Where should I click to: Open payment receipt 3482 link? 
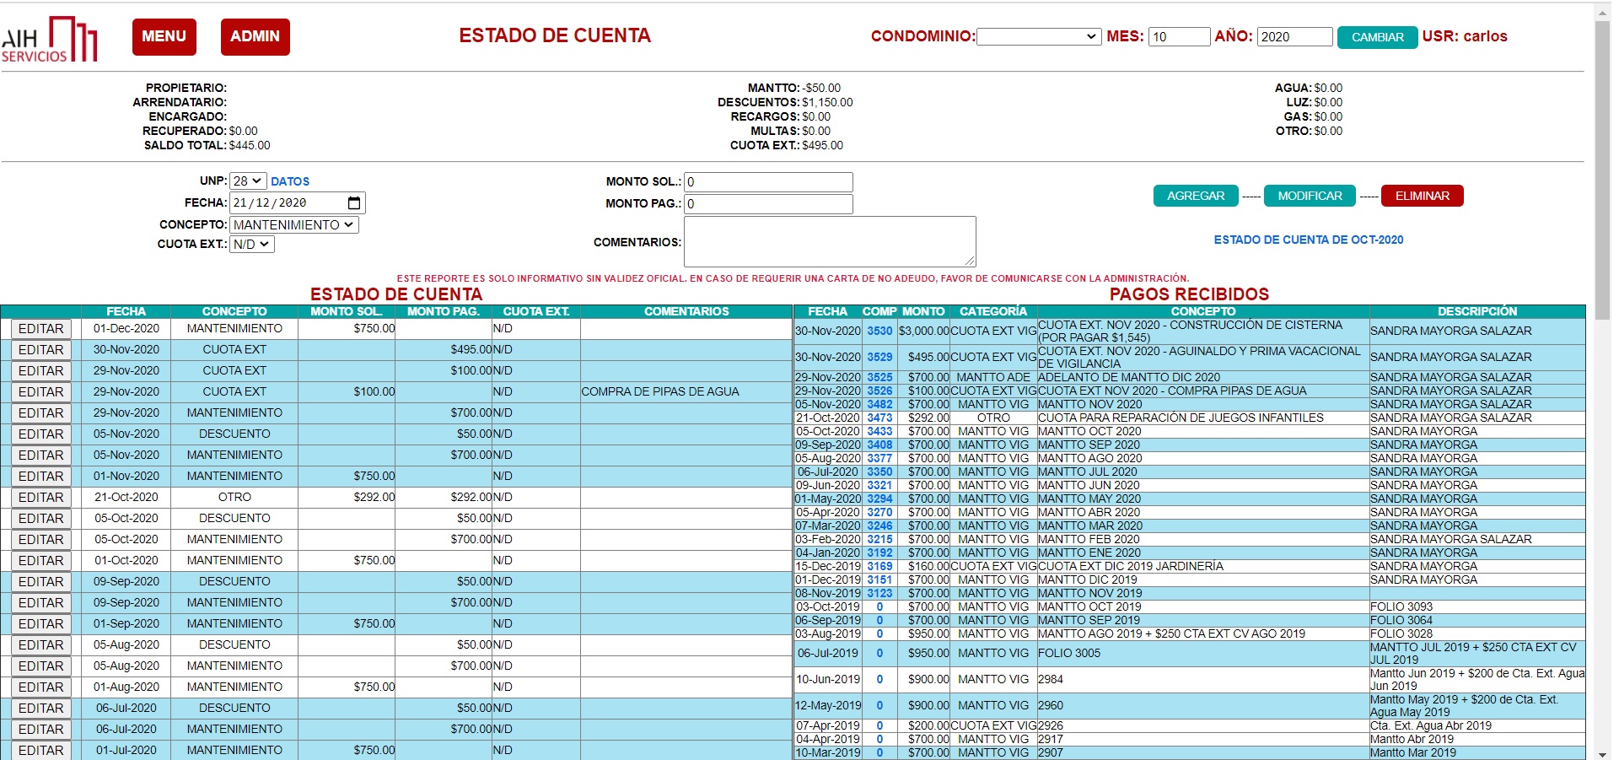pyautogui.click(x=879, y=405)
